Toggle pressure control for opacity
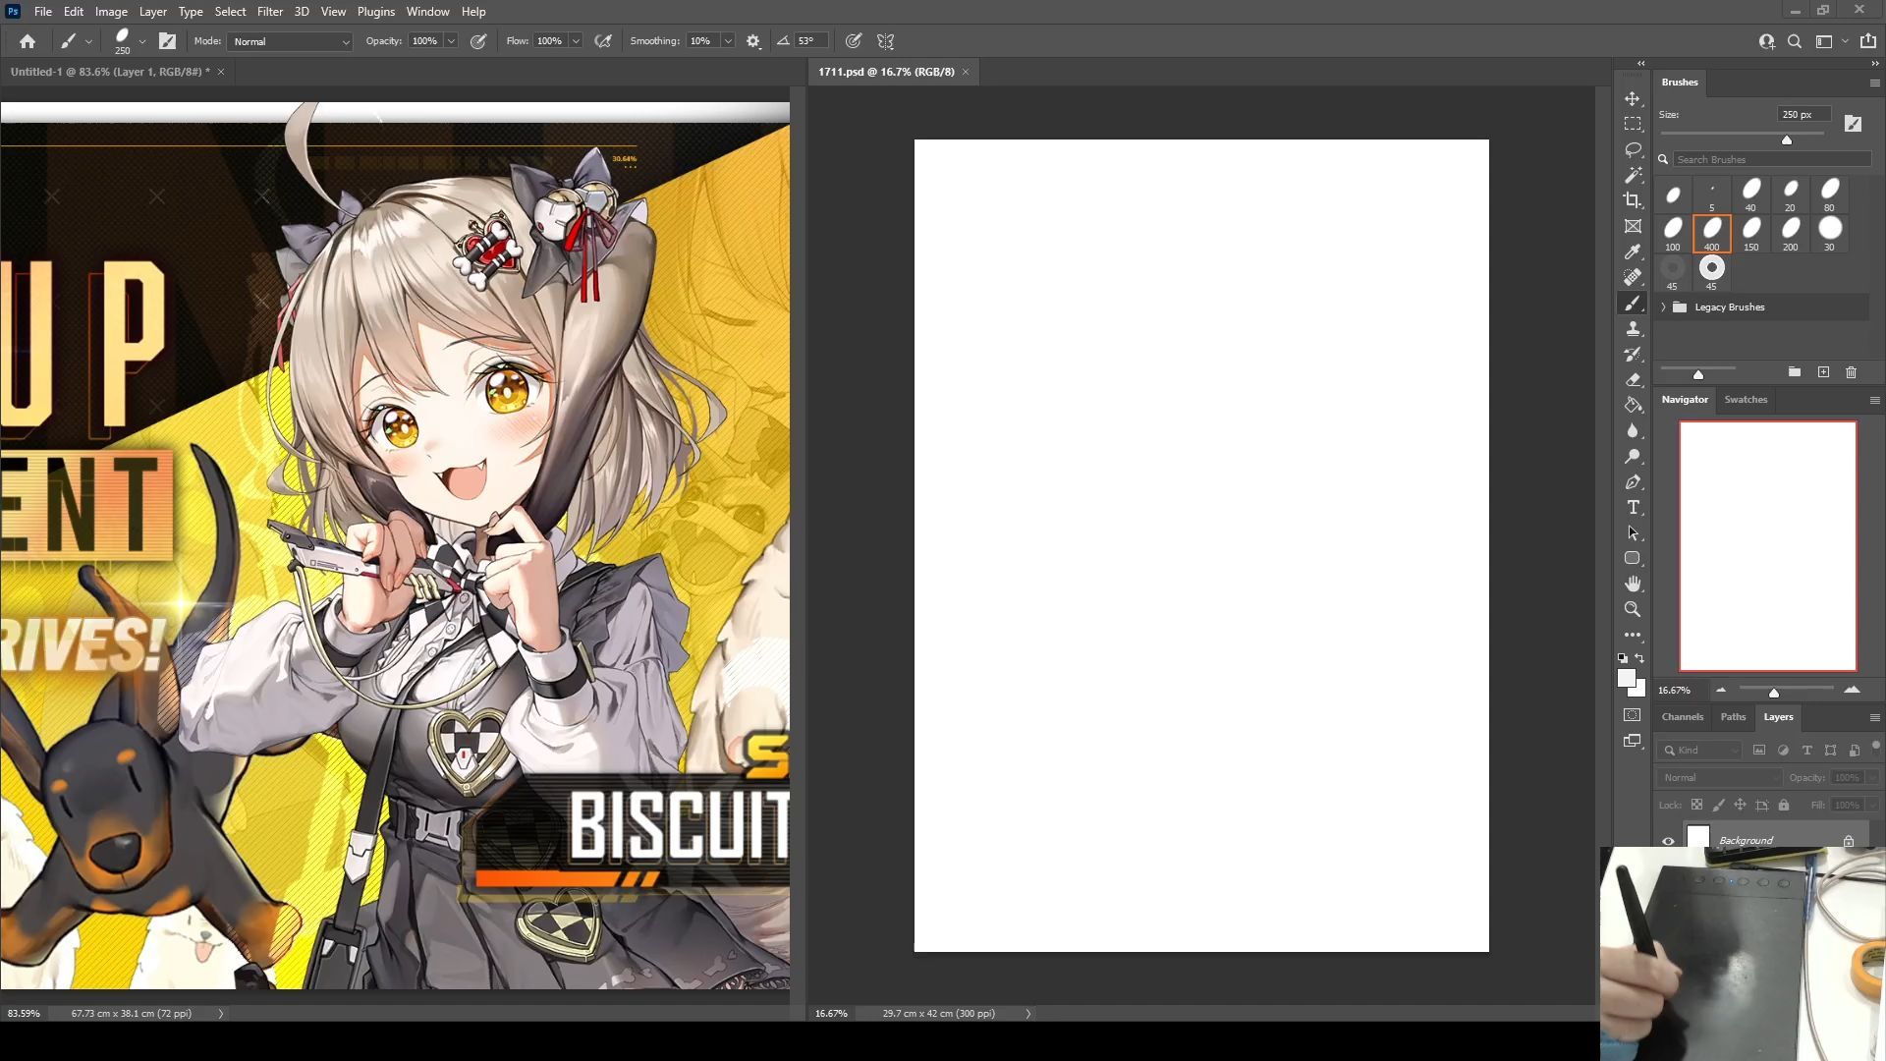 [478, 41]
